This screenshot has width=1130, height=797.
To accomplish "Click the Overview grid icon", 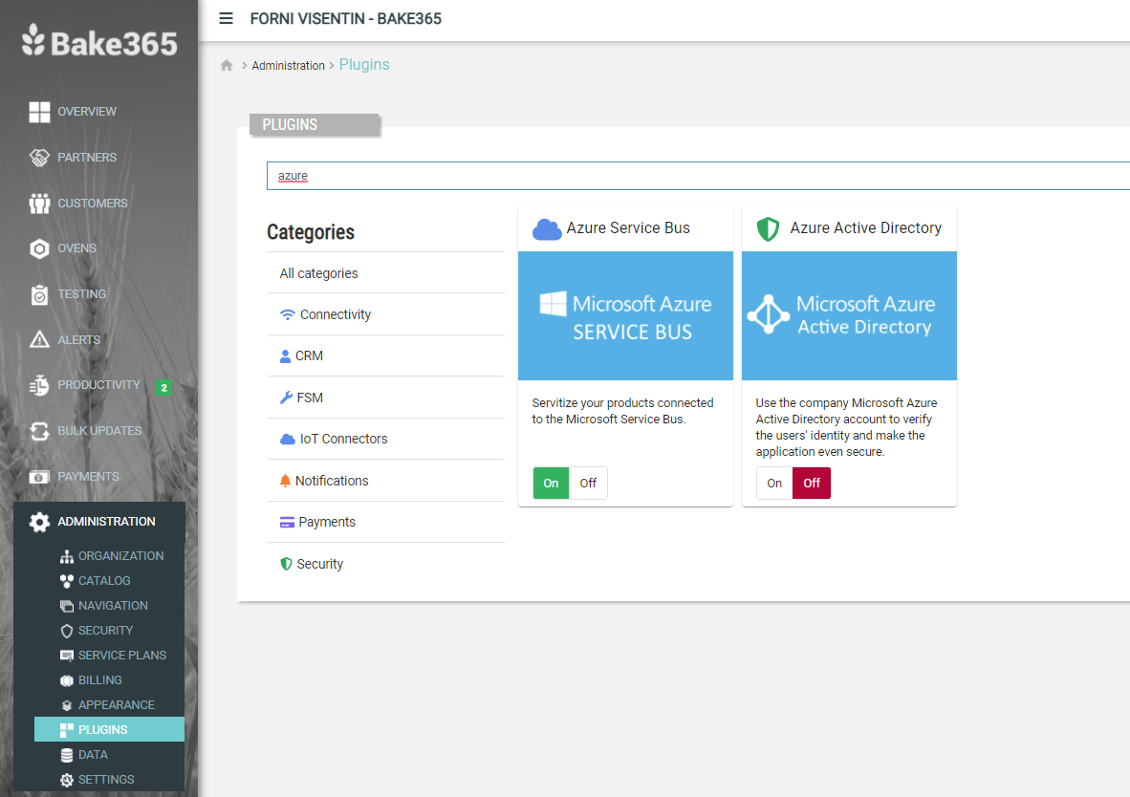I will 39,112.
